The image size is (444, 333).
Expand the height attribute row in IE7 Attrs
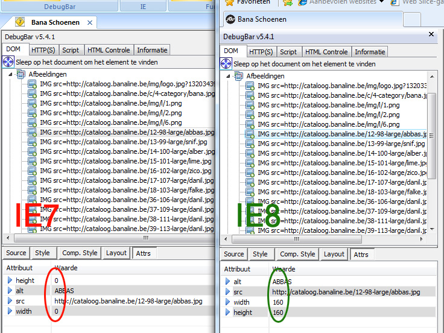pos(10,281)
